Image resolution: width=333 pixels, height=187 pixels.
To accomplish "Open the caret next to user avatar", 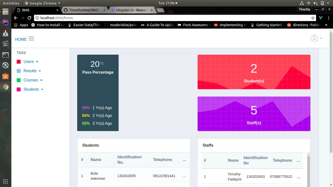I will (x=321, y=38).
